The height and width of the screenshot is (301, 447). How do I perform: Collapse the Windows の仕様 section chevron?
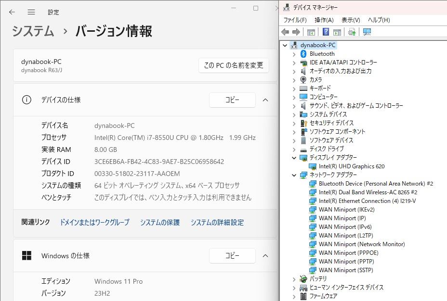tap(265, 255)
